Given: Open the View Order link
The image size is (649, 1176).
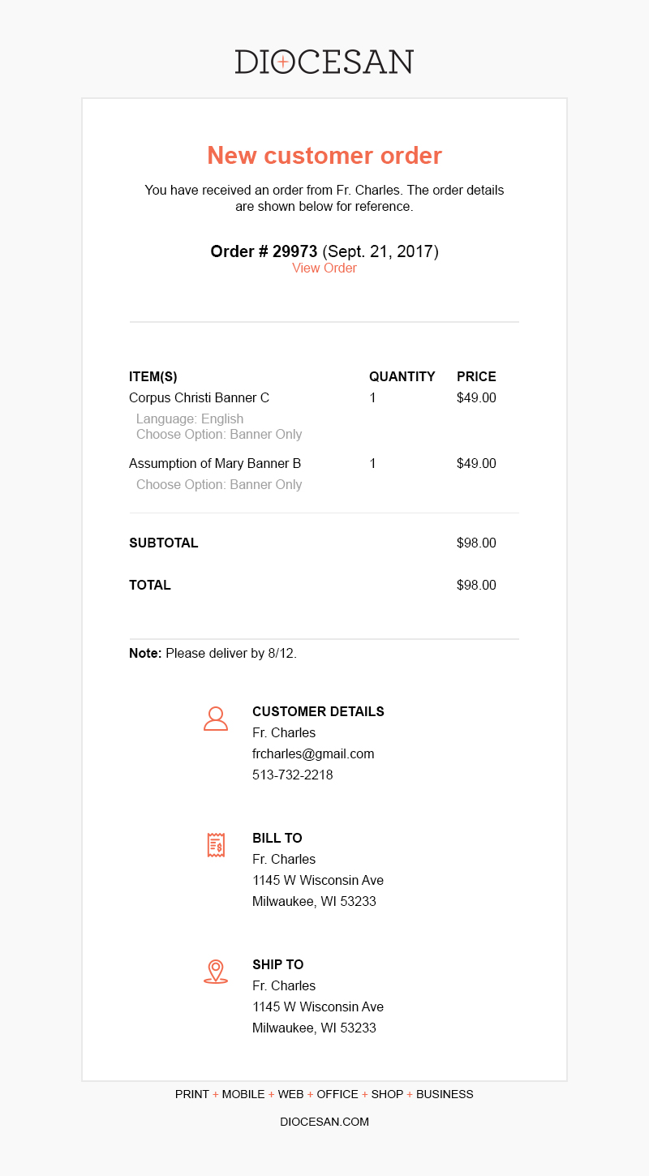Looking at the screenshot, I should pos(324,268).
